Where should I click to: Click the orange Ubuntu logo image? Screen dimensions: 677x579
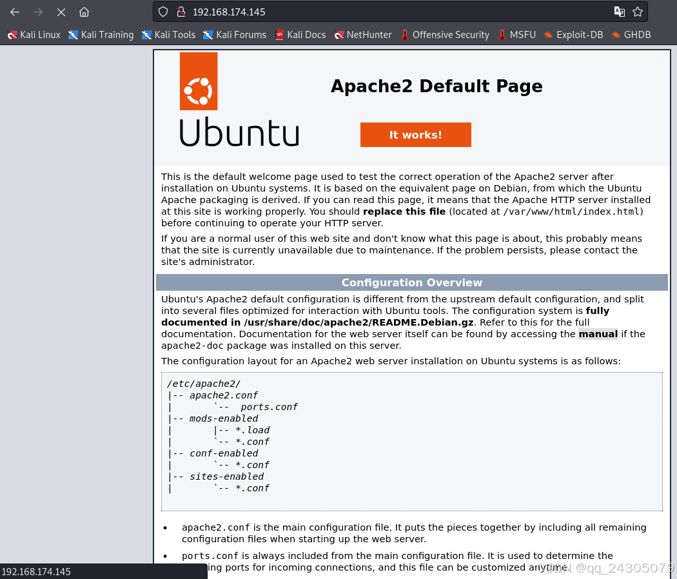[199, 81]
